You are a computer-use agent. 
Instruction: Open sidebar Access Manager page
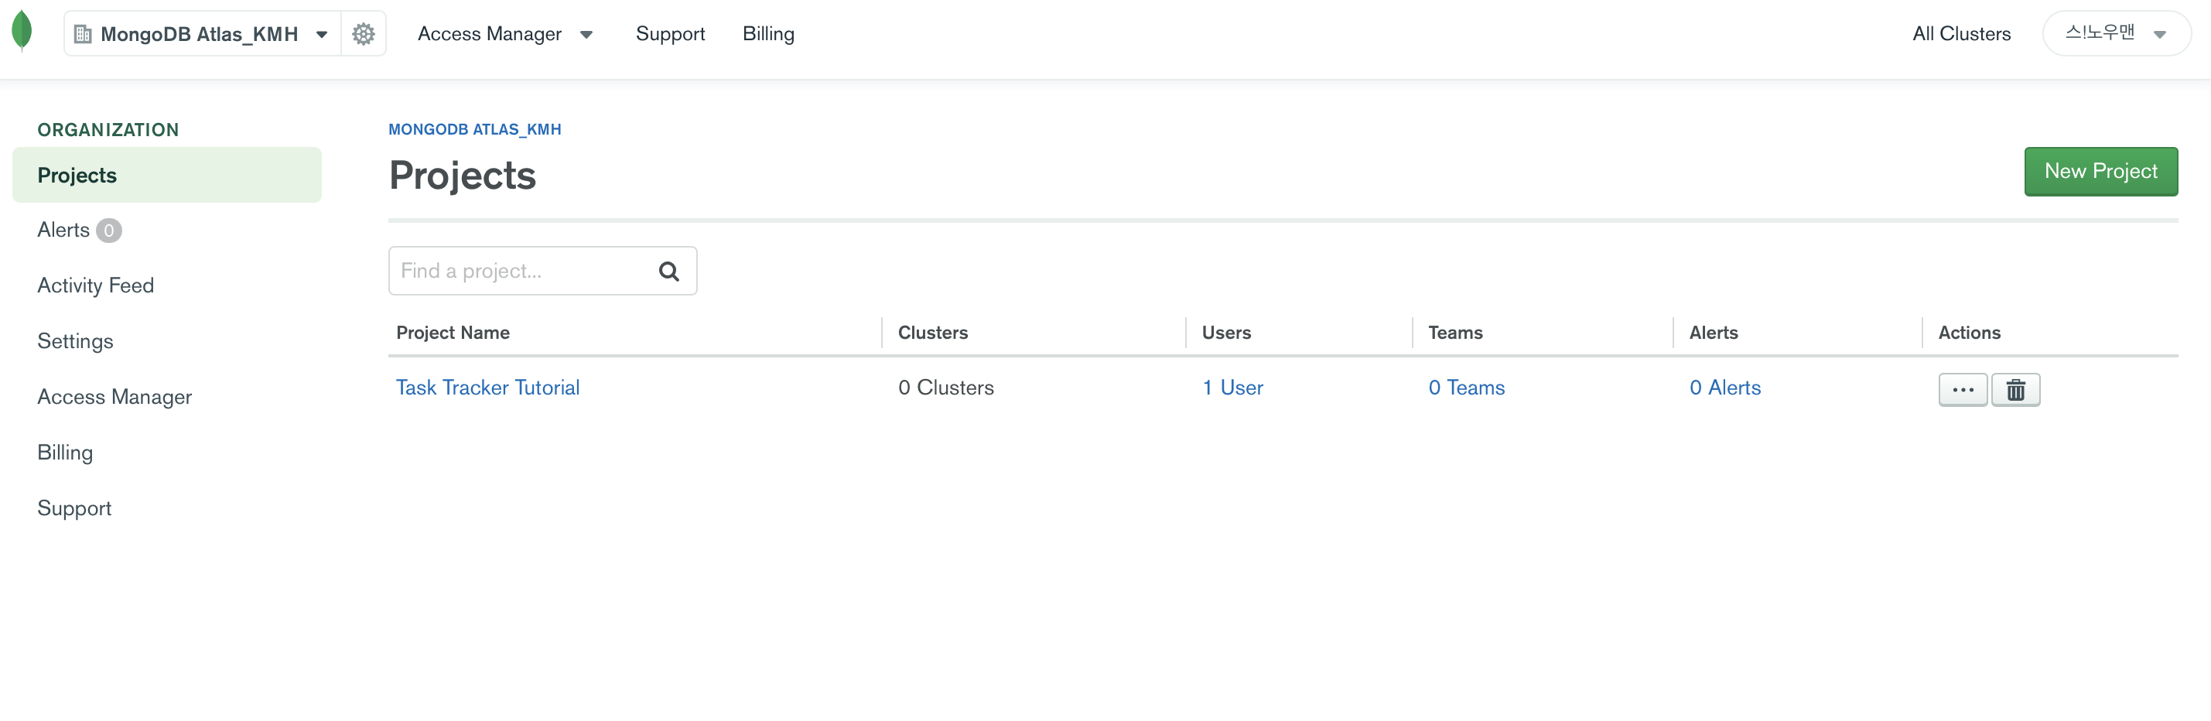[114, 398]
